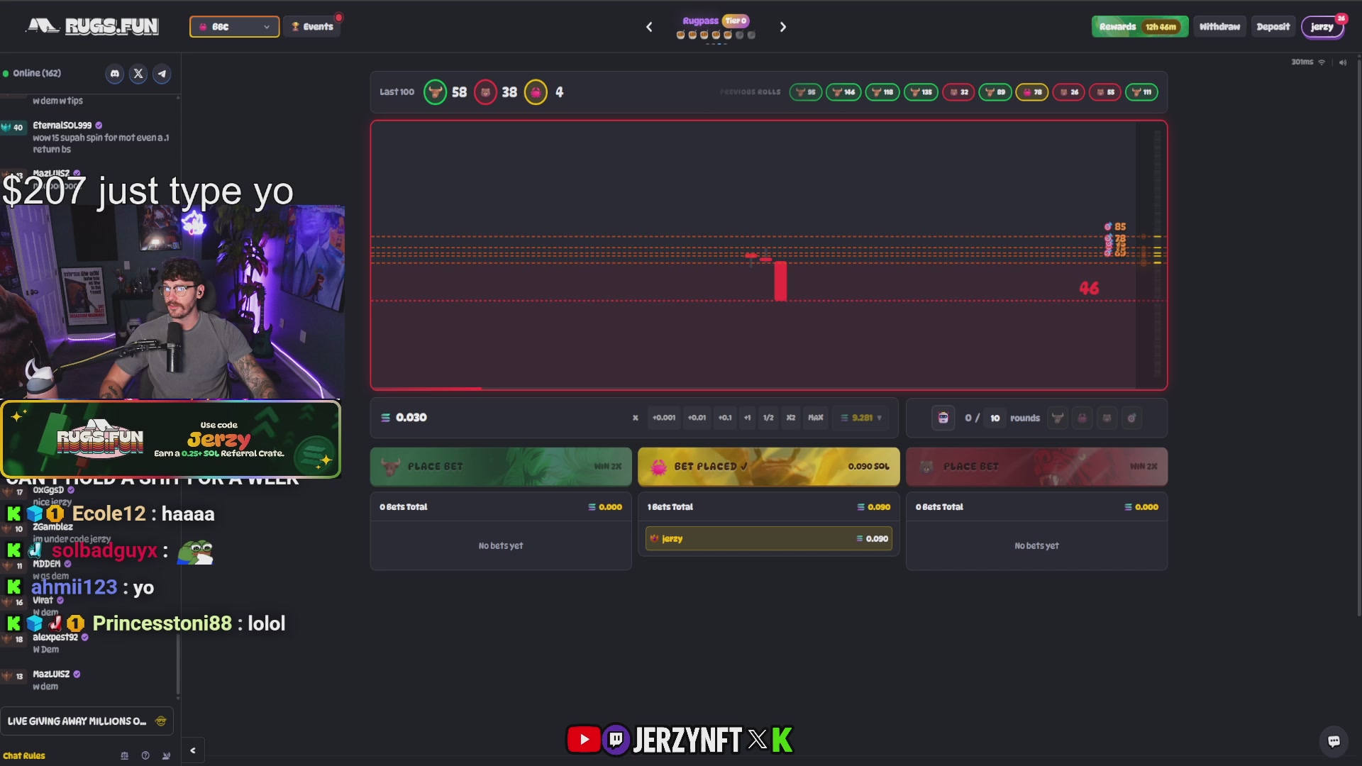Click the rounds number field showing 10

(995, 418)
